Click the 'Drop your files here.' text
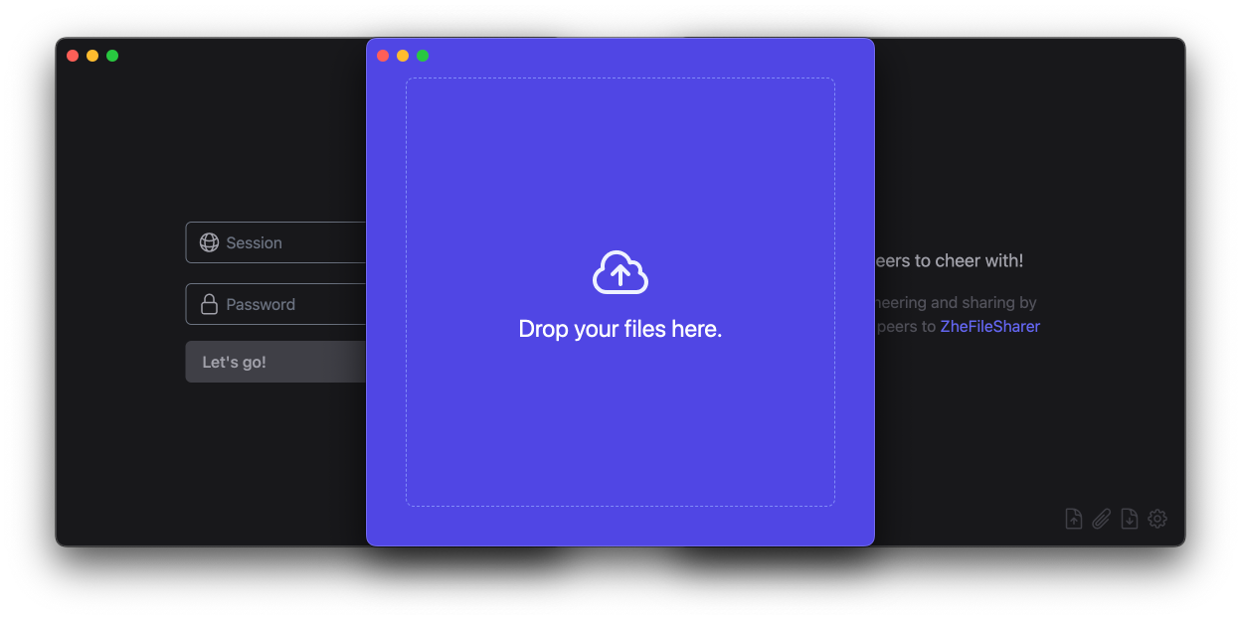 (620, 328)
